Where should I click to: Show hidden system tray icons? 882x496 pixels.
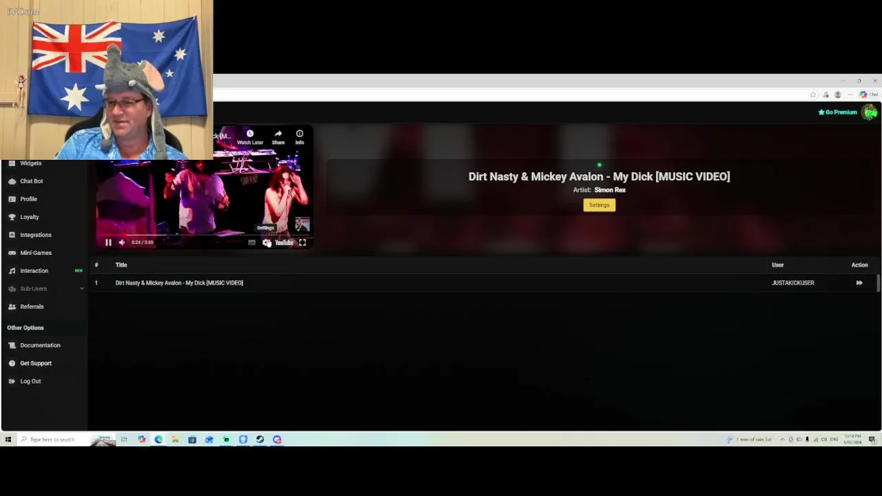[x=782, y=440]
